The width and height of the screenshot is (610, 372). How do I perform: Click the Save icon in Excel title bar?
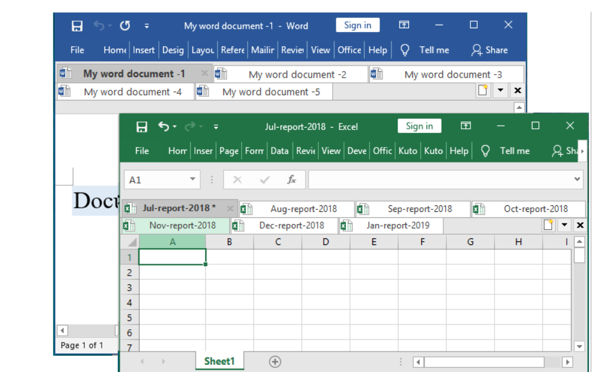[141, 127]
